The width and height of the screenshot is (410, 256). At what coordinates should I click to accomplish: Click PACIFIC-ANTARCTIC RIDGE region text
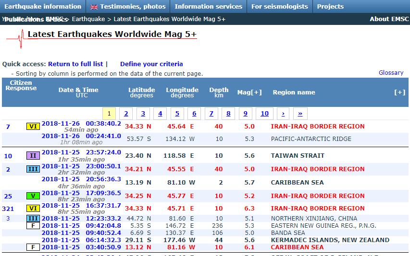click(x=311, y=139)
